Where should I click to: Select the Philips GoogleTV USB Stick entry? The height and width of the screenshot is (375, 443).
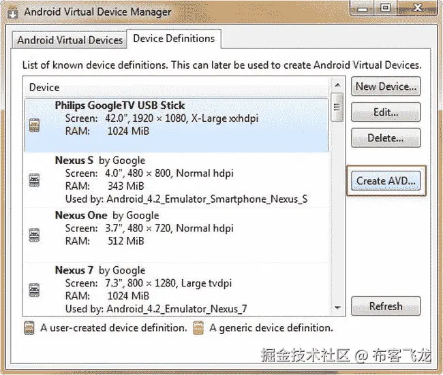click(177, 125)
